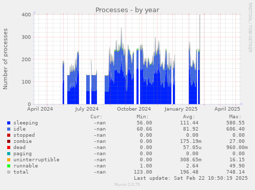
Task: Click the RRDTOOL / TOBI OETIKER side label
Action: tap(250, 28)
